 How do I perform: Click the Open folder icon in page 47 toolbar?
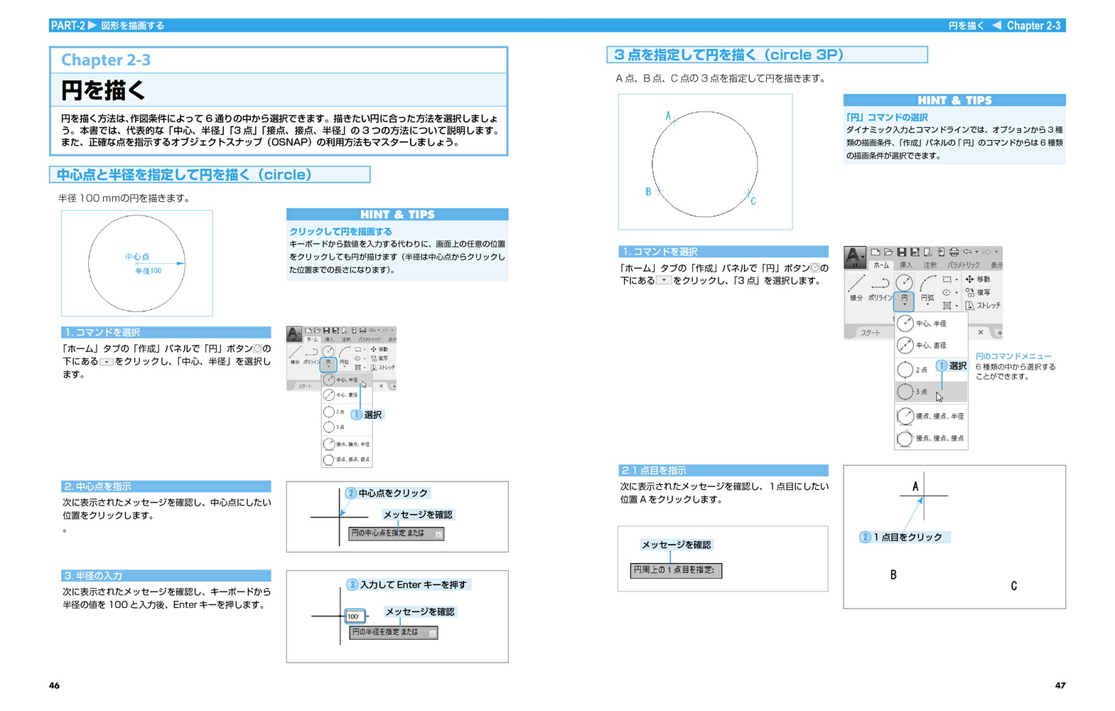coord(888,252)
